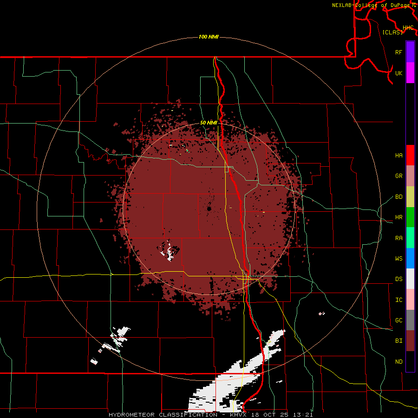The image size is (418, 418).
Task: Click the UK magenta legend swatch
Action: pyautogui.click(x=410, y=73)
